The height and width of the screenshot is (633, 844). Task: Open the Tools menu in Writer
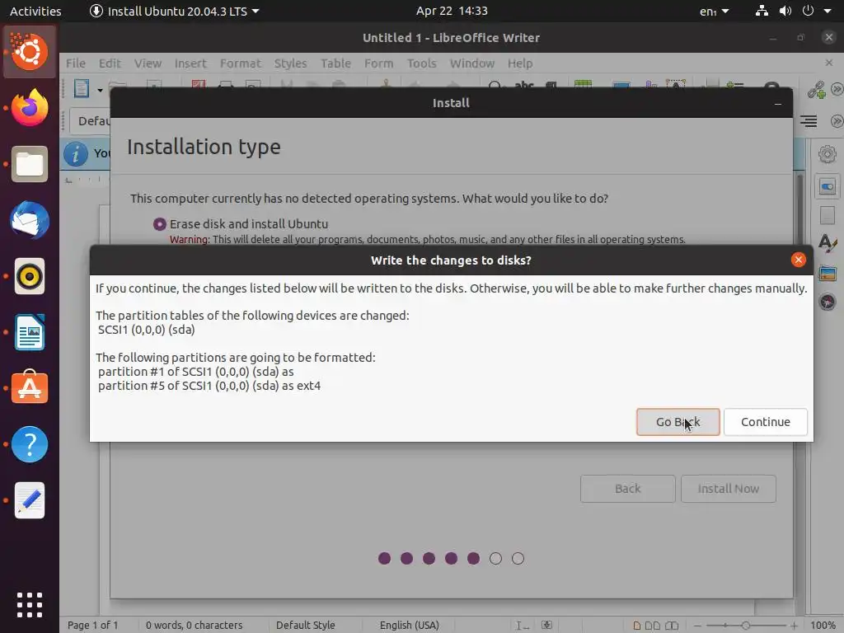421,63
